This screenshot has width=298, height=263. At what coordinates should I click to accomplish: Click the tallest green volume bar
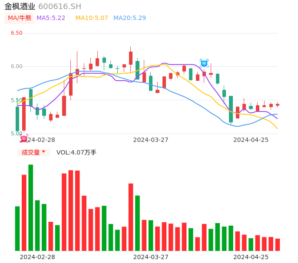pos(30,208)
